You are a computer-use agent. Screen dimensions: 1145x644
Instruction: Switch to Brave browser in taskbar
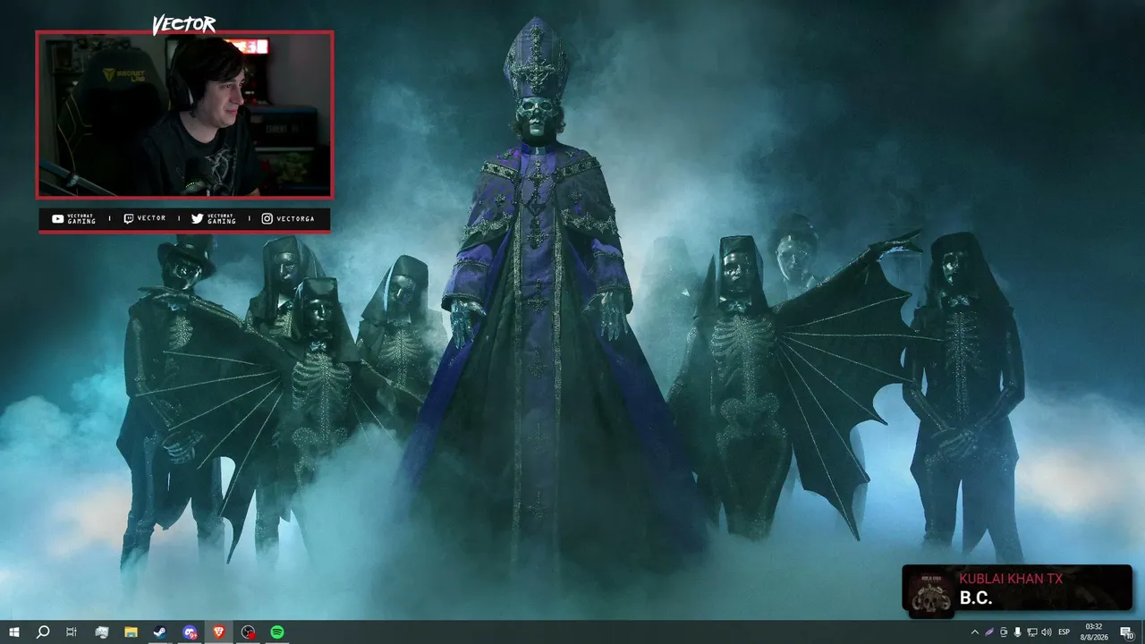(x=219, y=632)
